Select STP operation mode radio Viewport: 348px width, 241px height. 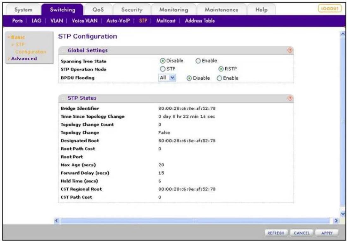click(x=162, y=69)
